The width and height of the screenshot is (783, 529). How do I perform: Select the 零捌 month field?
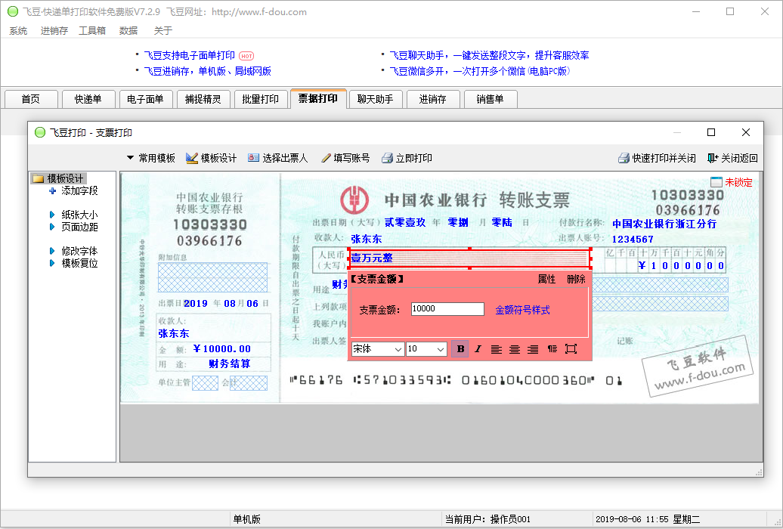(x=458, y=222)
